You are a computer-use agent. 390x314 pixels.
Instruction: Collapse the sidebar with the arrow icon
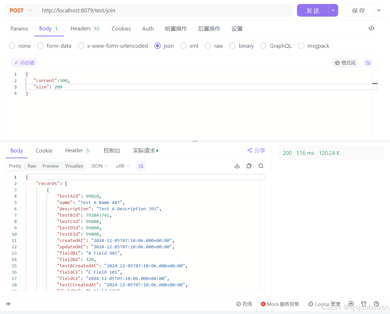9,304
